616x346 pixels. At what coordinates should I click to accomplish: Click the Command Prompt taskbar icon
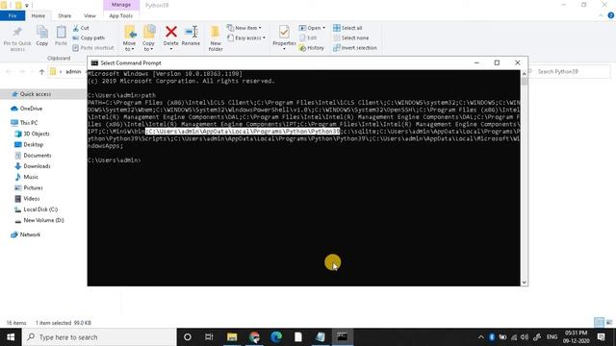coord(342,337)
